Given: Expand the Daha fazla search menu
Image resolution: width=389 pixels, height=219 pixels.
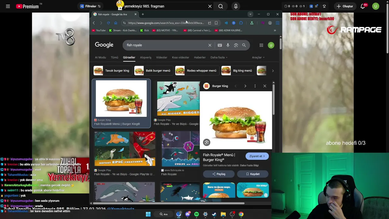Looking at the screenshot, I should coord(219,57).
